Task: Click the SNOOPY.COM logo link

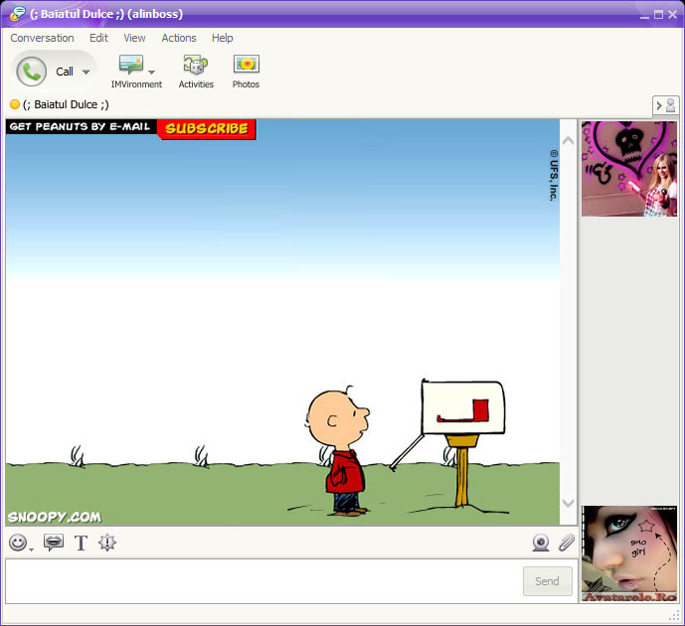Action: (x=55, y=517)
